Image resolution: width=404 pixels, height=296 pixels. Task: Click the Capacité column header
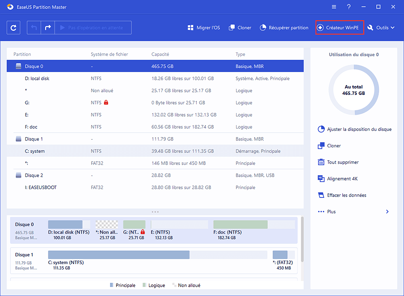point(160,54)
